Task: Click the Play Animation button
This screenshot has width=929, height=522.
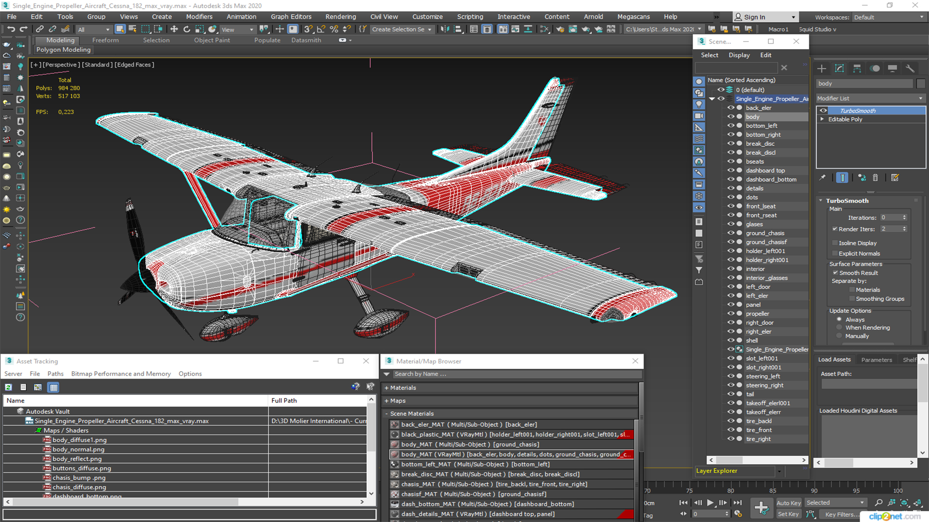Action: [710, 503]
